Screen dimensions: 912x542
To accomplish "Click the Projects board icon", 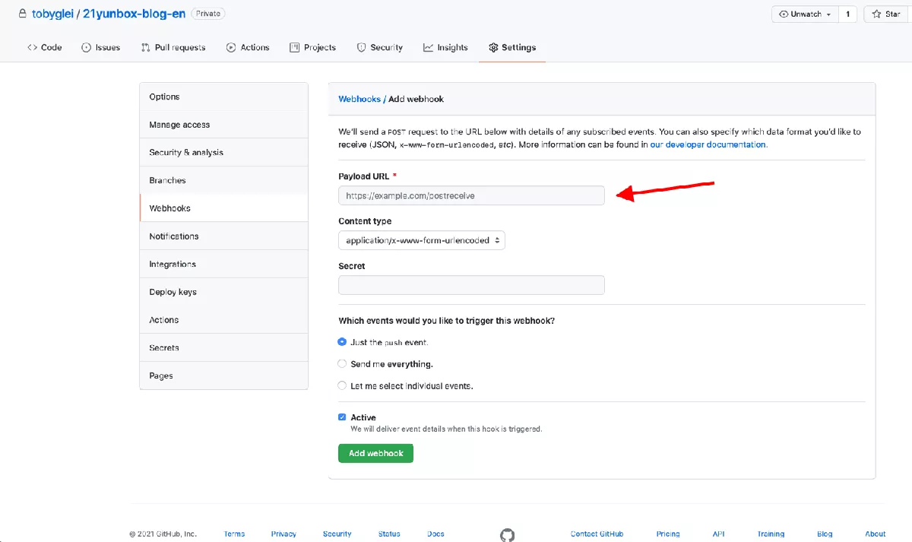I will click(x=295, y=47).
